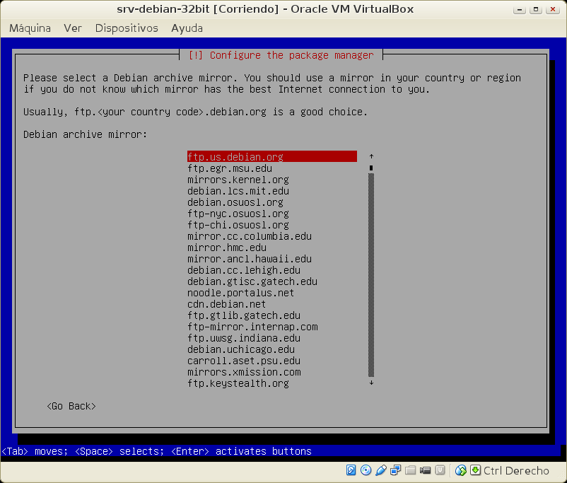
Task: Select debian.lcs.mit.edu in the list
Action: tap(238, 191)
